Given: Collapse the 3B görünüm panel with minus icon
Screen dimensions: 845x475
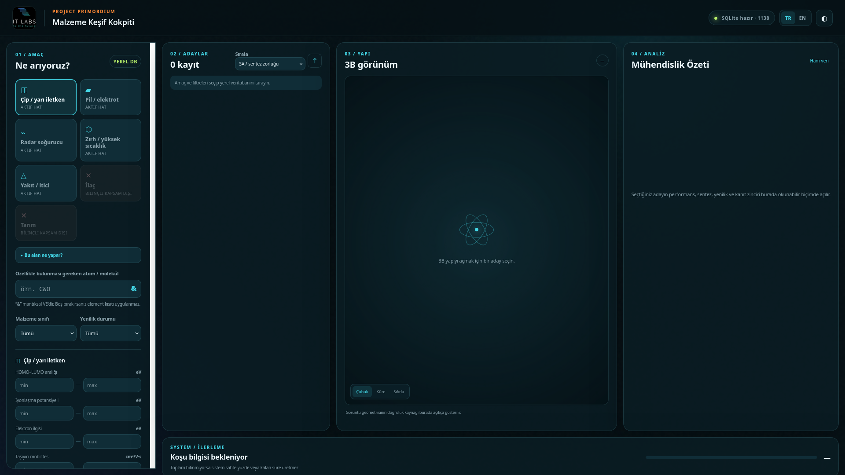Looking at the screenshot, I should pyautogui.click(x=602, y=61).
